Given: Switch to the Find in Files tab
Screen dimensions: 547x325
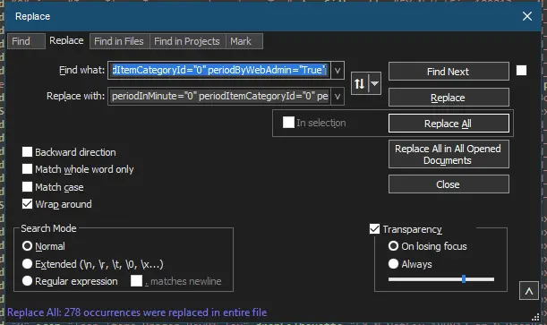Looking at the screenshot, I should [119, 41].
